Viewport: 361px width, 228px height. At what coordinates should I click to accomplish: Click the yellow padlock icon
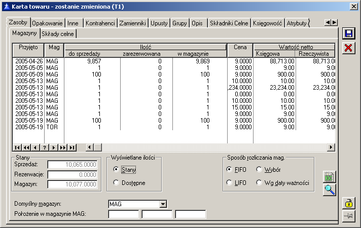click(x=348, y=203)
